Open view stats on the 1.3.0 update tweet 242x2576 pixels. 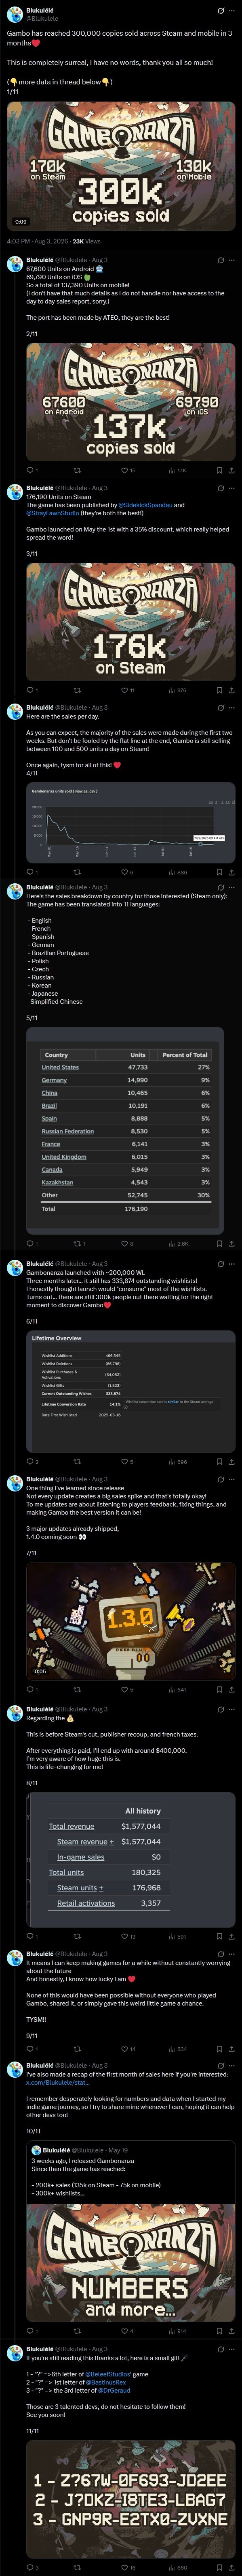click(177, 1690)
